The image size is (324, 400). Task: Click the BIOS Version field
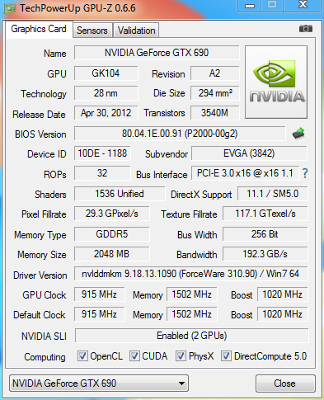coord(180,134)
